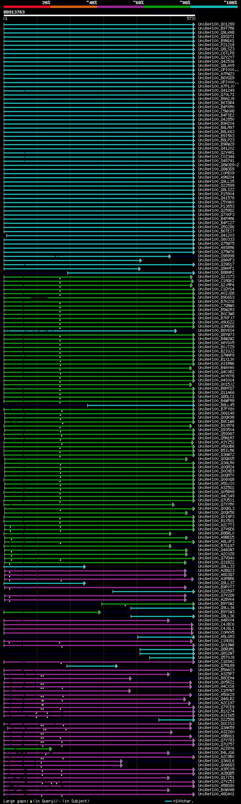Click label UniRef100_Q7VCE9

pos(216,707)
